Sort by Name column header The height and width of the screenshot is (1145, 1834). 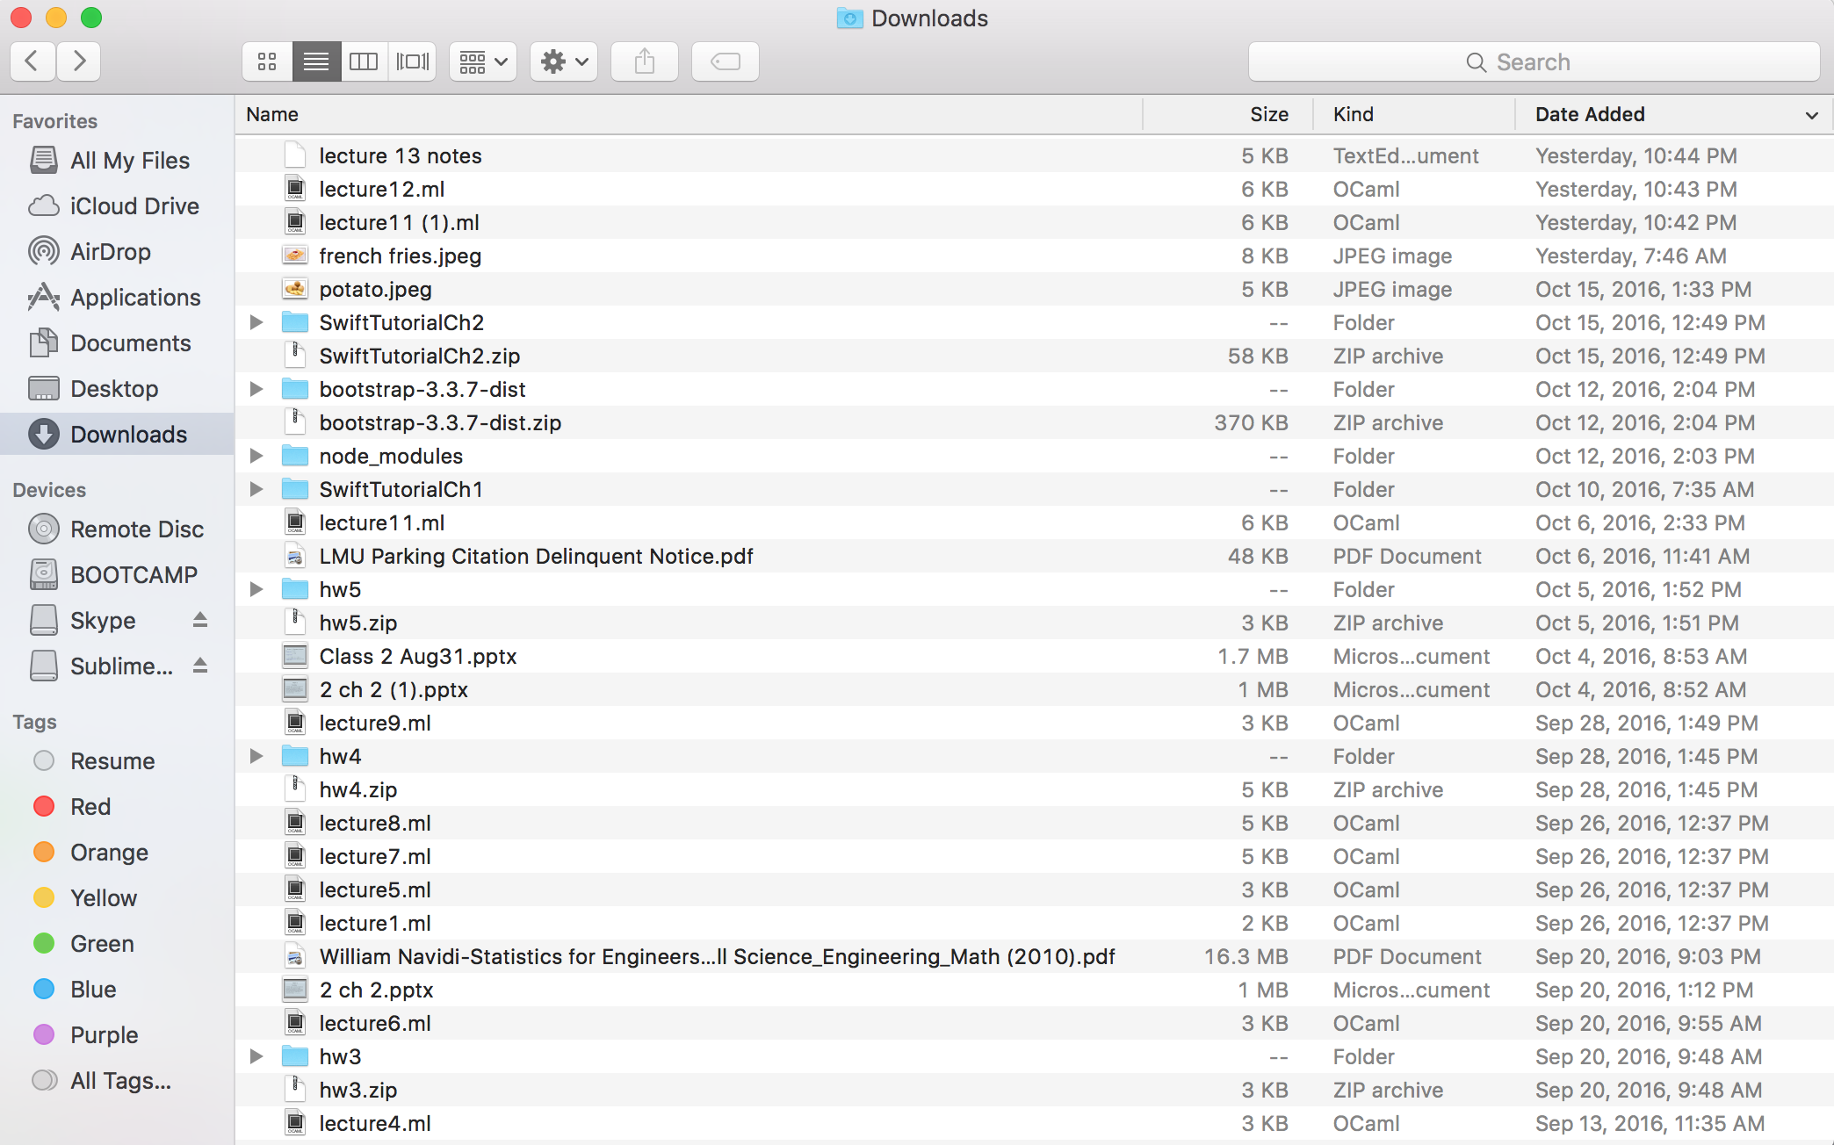click(x=690, y=114)
